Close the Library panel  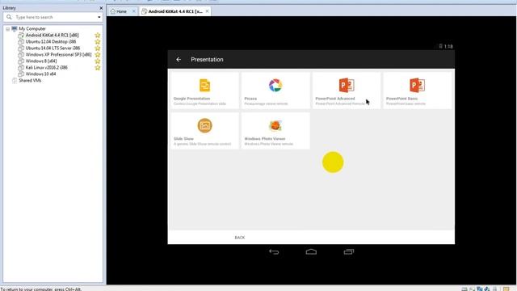pyautogui.click(x=101, y=8)
